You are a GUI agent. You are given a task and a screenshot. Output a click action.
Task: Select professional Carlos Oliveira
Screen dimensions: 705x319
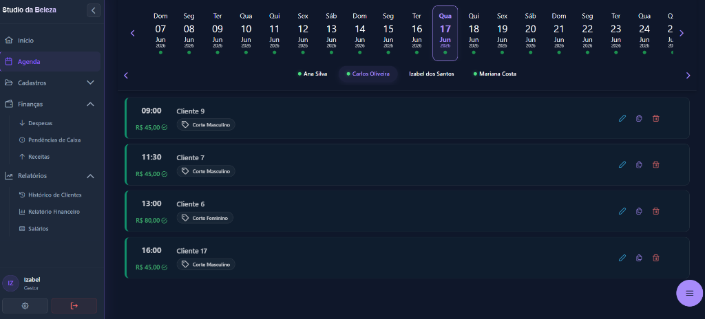click(x=368, y=74)
